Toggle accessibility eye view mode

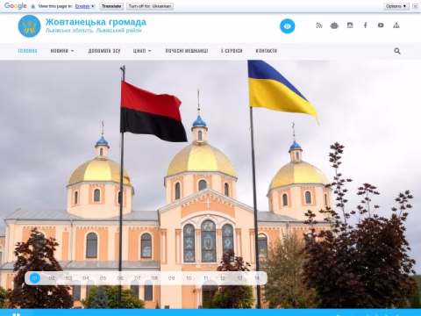coord(287,26)
